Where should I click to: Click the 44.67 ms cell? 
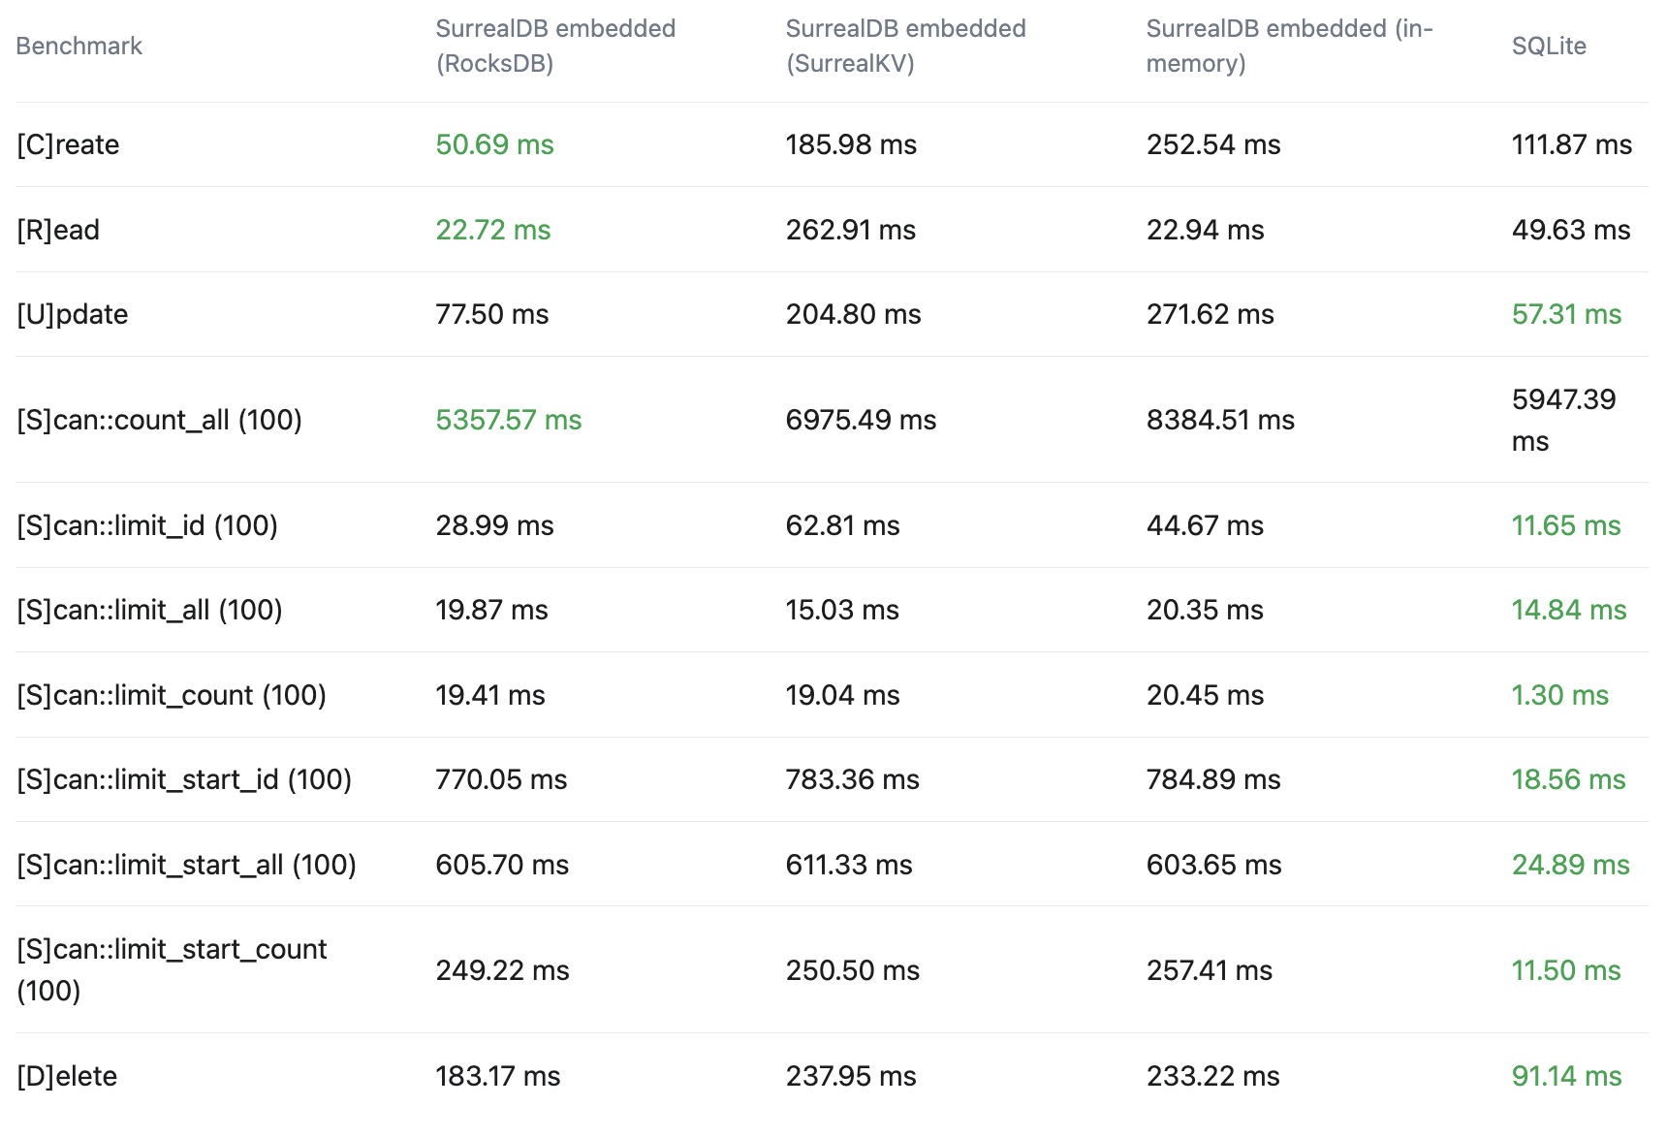(x=1206, y=525)
